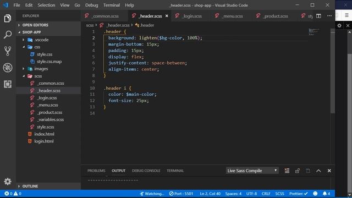The width and height of the screenshot is (352, 198).
Task: Switch to the Terminal panel tab
Action: pyautogui.click(x=175, y=170)
